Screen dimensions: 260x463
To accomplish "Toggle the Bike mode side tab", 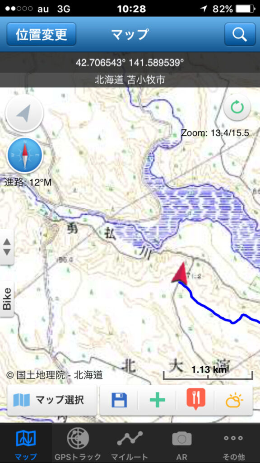I will (7, 298).
